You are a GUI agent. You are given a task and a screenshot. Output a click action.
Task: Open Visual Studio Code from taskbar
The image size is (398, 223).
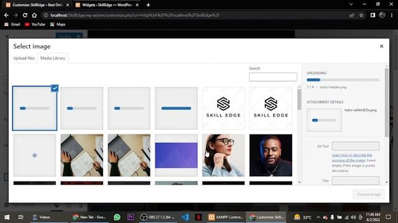tap(185, 217)
